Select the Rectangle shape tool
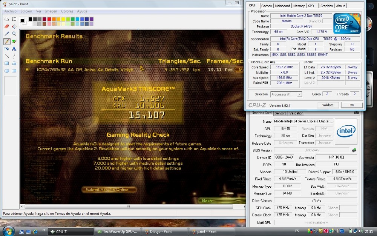Screen dimensions: 377x236 click(x=7, y=63)
